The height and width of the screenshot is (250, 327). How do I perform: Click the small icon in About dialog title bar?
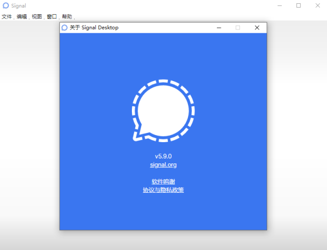[64, 28]
